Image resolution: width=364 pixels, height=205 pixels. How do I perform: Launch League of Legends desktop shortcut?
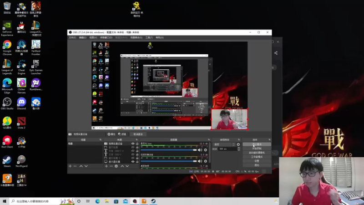click(x=7, y=67)
